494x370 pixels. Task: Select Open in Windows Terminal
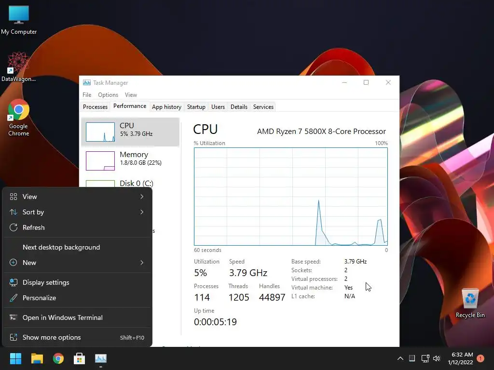[77, 318]
